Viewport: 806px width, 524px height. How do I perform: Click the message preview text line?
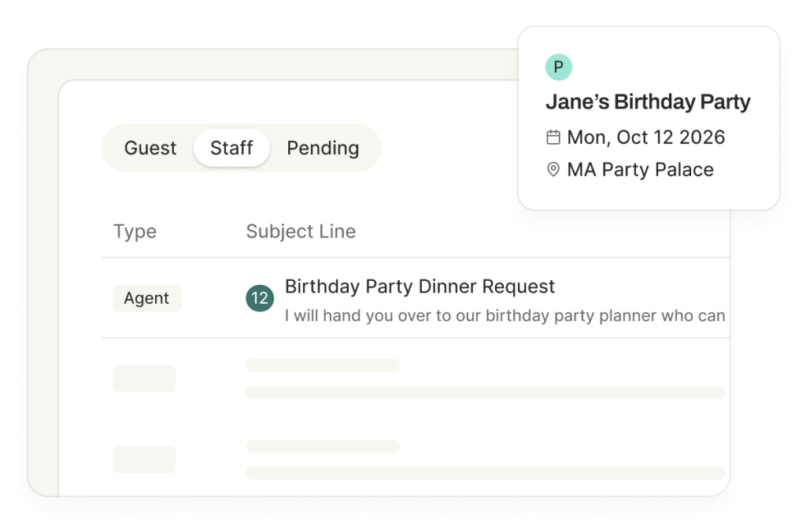(x=505, y=316)
